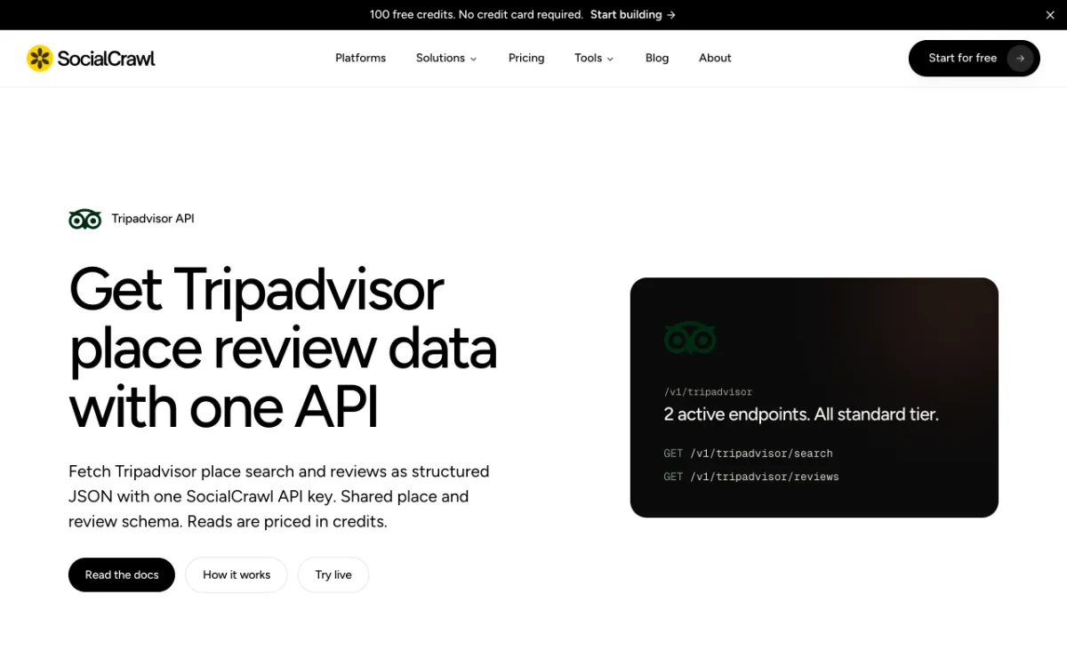Click the SocialCrawl flower logo icon

pyautogui.click(x=40, y=59)
